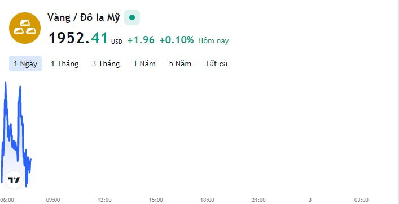The width and height of the screenshot is (399, 204).
Task: Click the 1952.41 price value
Action: [x=78, y=38]
